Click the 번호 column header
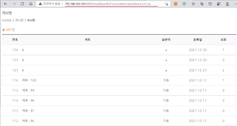This screenshot has height=126, width=237. [x=15, y=40]
